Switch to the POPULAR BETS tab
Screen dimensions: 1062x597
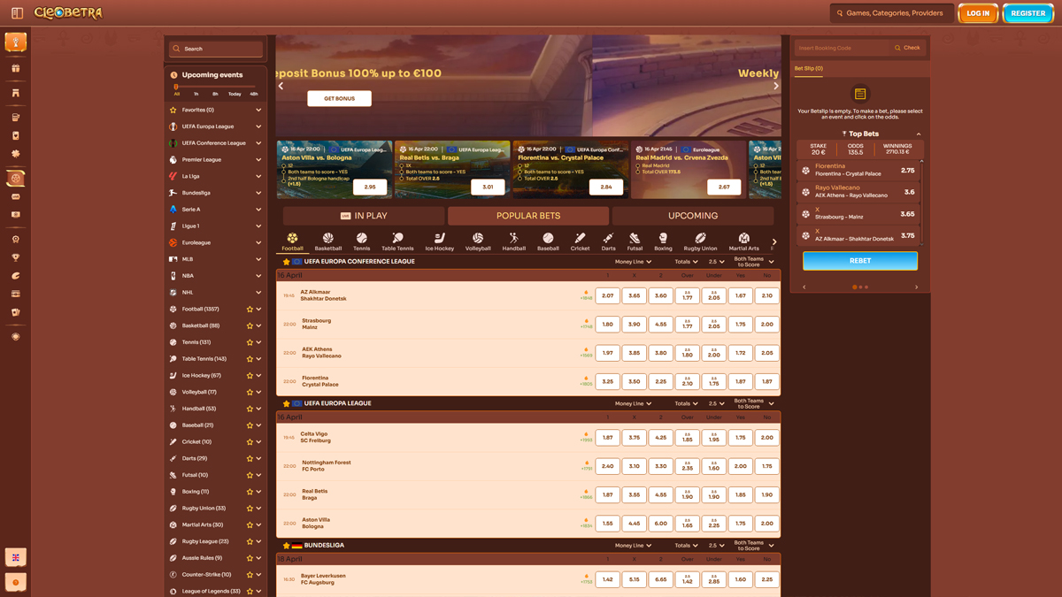(x=528, y=216)
